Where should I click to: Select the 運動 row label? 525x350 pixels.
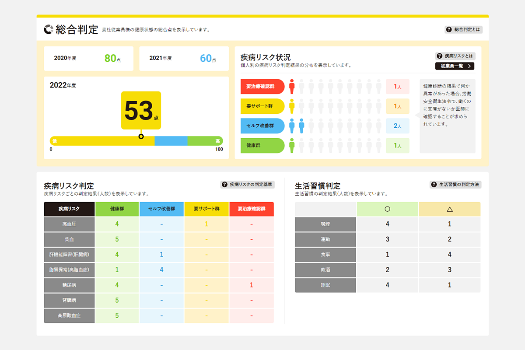(325, 240)
